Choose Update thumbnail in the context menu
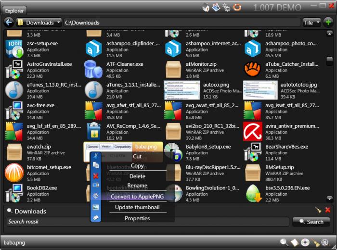Image resolution: width=337 pixels, height=250 pixels. click(x=137, y=208)
